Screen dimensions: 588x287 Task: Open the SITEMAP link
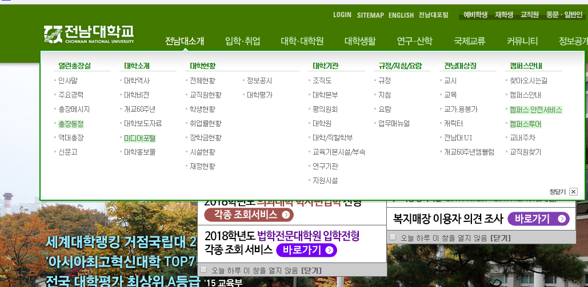[370, 15]
